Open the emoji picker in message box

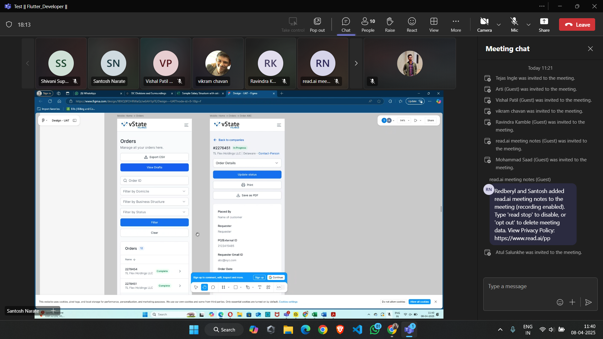coord(560,302)
